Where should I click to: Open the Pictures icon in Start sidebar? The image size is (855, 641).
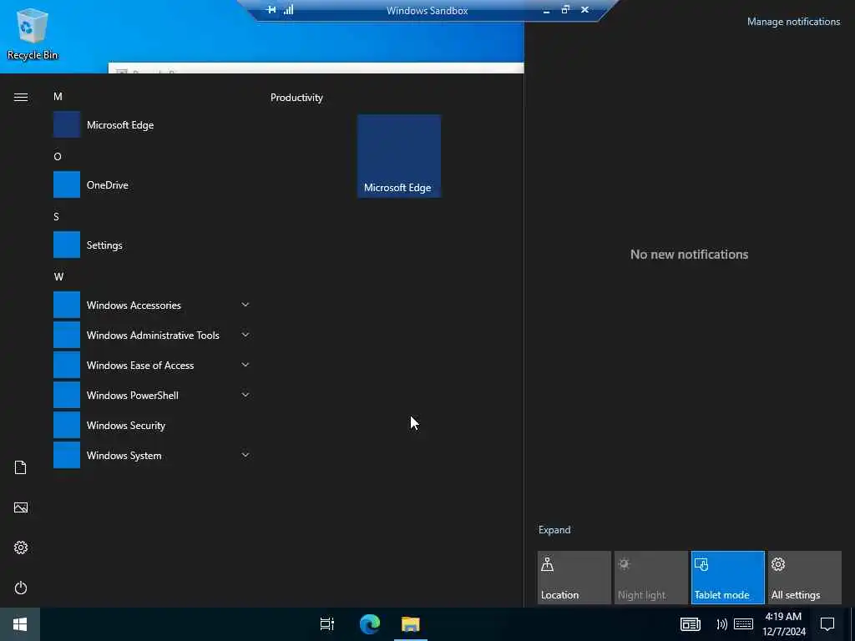tap(21, 508)
